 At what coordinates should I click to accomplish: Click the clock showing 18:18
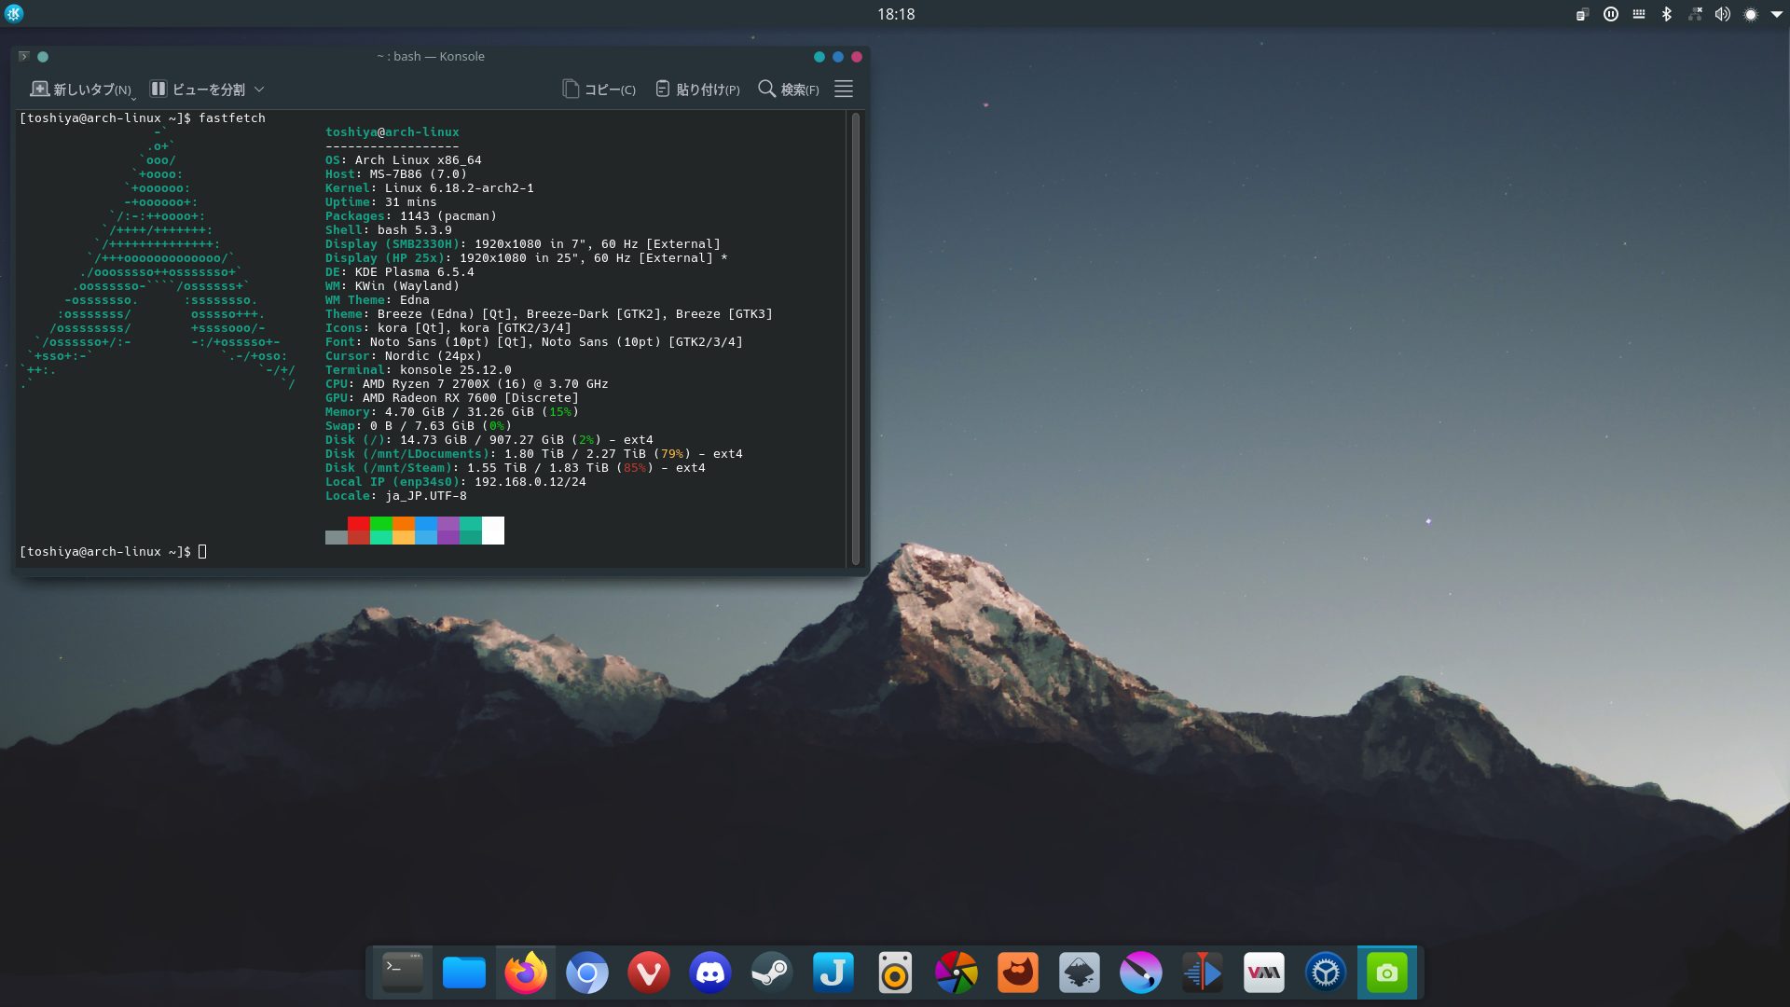click(x=895, y=14)
